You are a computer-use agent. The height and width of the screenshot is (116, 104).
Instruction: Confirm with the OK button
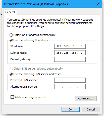click(71, 109)
